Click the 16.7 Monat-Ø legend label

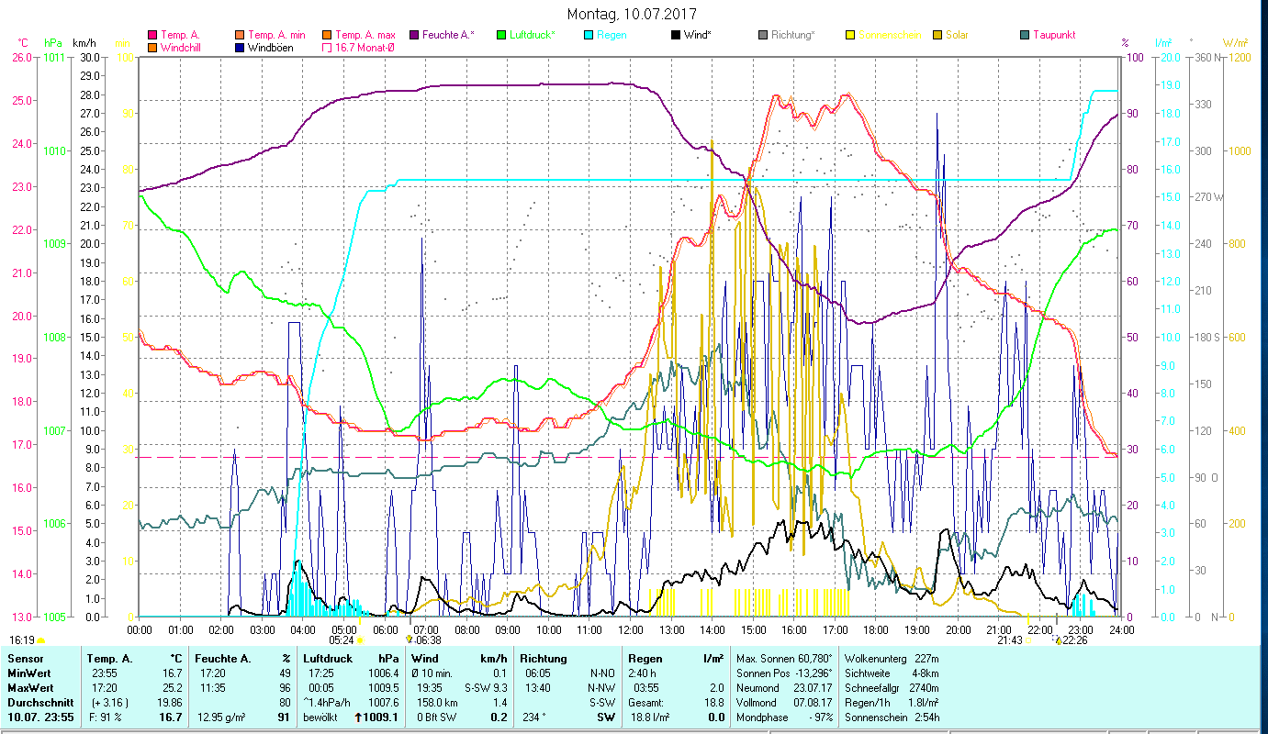coord(365,47)
